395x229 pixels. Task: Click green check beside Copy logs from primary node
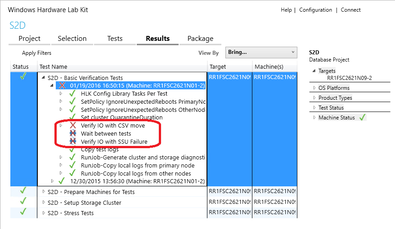(72, 165)
